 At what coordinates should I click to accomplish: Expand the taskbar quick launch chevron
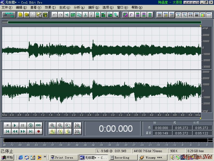click(x=45, y=157)
